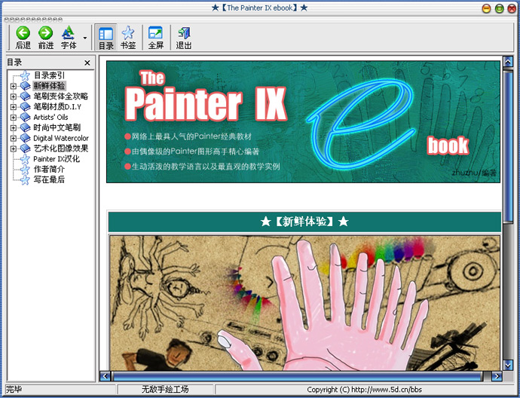This screenshot has height=398, width=520.
Task: Click the book icon beside 时尚中文笔刷
Action: point(25,127)
